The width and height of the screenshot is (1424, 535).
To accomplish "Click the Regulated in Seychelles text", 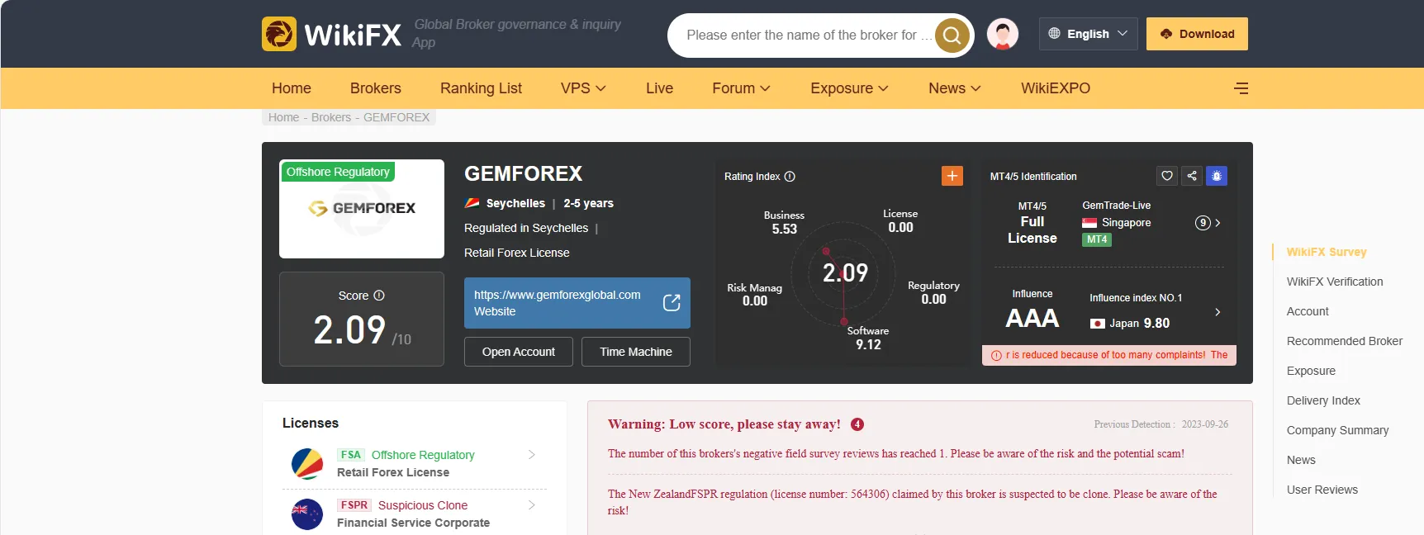I will click(x=526, y=228).
